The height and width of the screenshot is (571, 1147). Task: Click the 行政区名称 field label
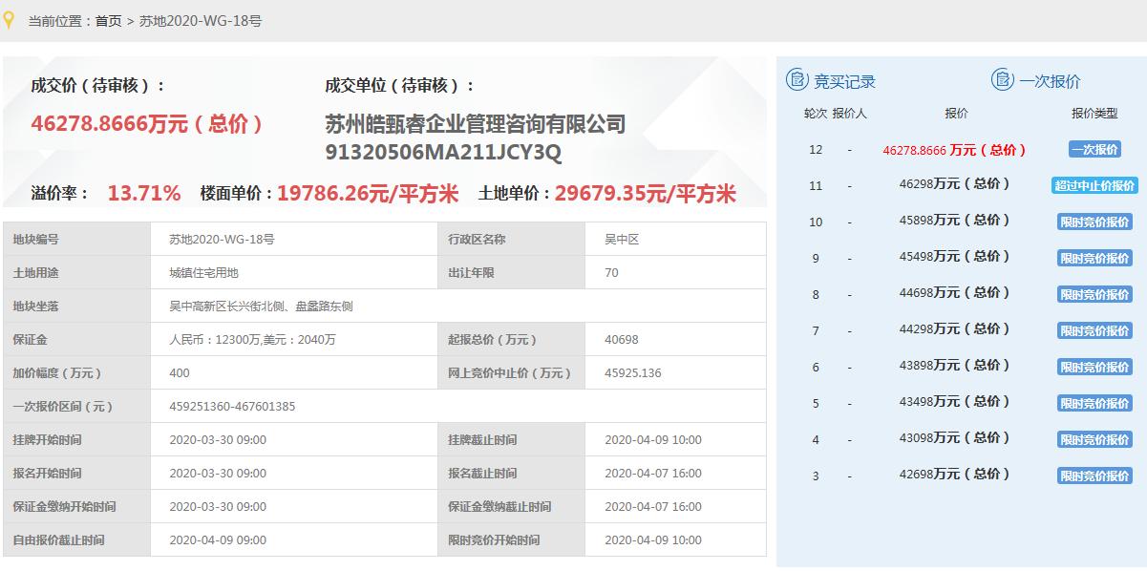click(477, 240)
